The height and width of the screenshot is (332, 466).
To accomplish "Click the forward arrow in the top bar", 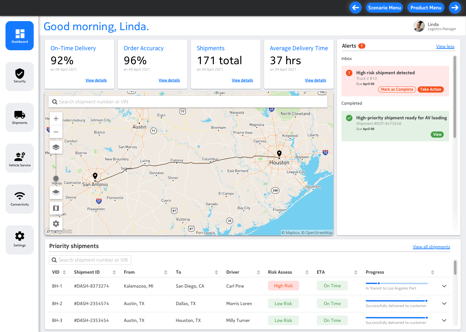I will [455, 8].
